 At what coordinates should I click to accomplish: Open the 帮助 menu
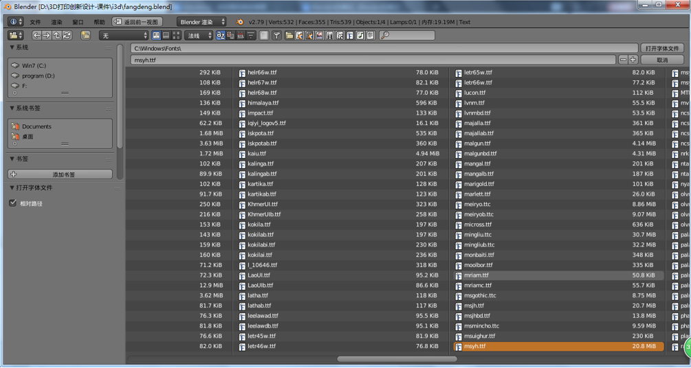point(99,22)
